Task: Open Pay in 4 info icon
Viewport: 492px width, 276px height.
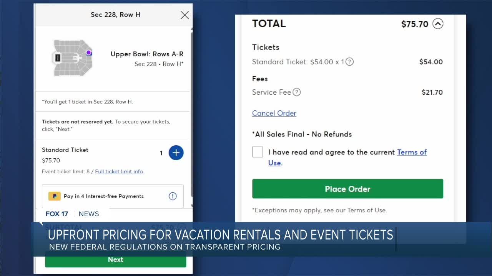Action: pyautogui.click(x=173, y=196)
